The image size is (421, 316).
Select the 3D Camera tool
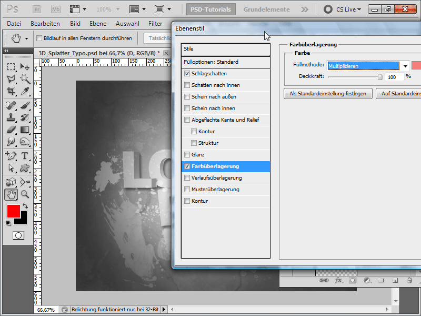(x=25, y=182)
